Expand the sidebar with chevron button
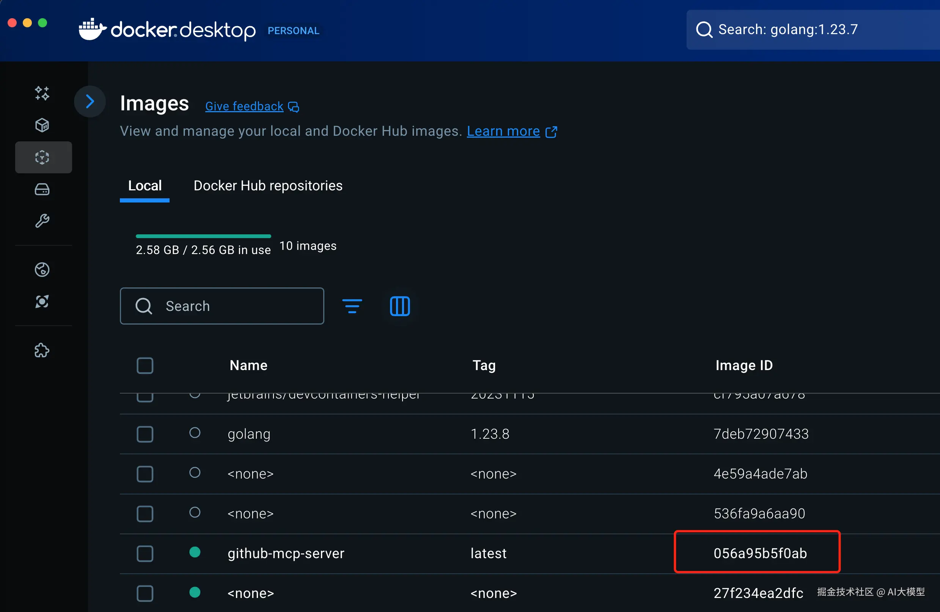 (90, 102)
